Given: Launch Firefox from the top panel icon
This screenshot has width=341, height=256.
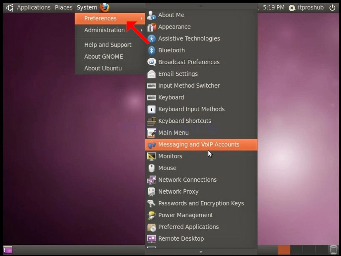Looking at the screenshot, I should (104, 7).
